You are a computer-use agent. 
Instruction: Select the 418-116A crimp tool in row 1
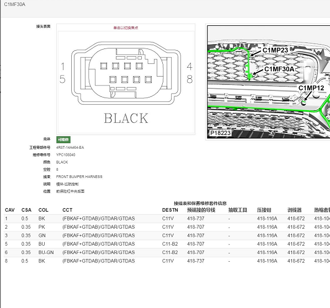point(267,219)
